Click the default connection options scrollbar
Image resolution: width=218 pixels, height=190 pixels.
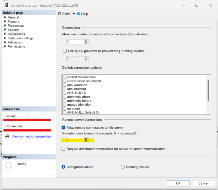coord(208,90)
